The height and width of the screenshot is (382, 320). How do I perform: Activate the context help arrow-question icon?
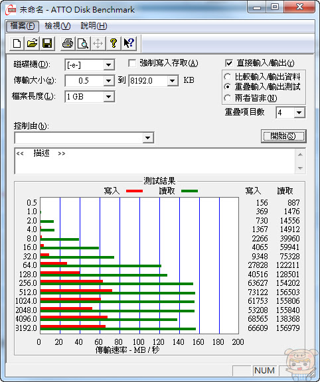[x=129, y=44]
